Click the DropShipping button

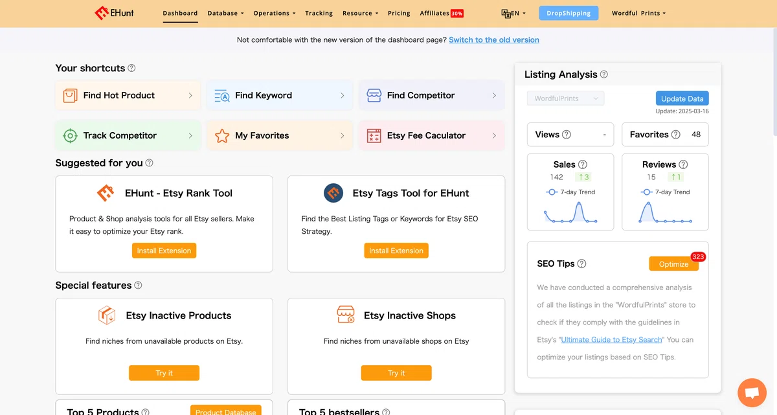coord(569,13)
